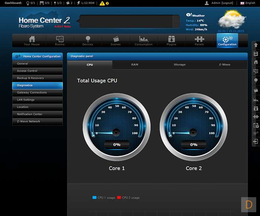Open the Scenes clapperboard section
The image size is (260, 216).
click(x=116, y=41)
